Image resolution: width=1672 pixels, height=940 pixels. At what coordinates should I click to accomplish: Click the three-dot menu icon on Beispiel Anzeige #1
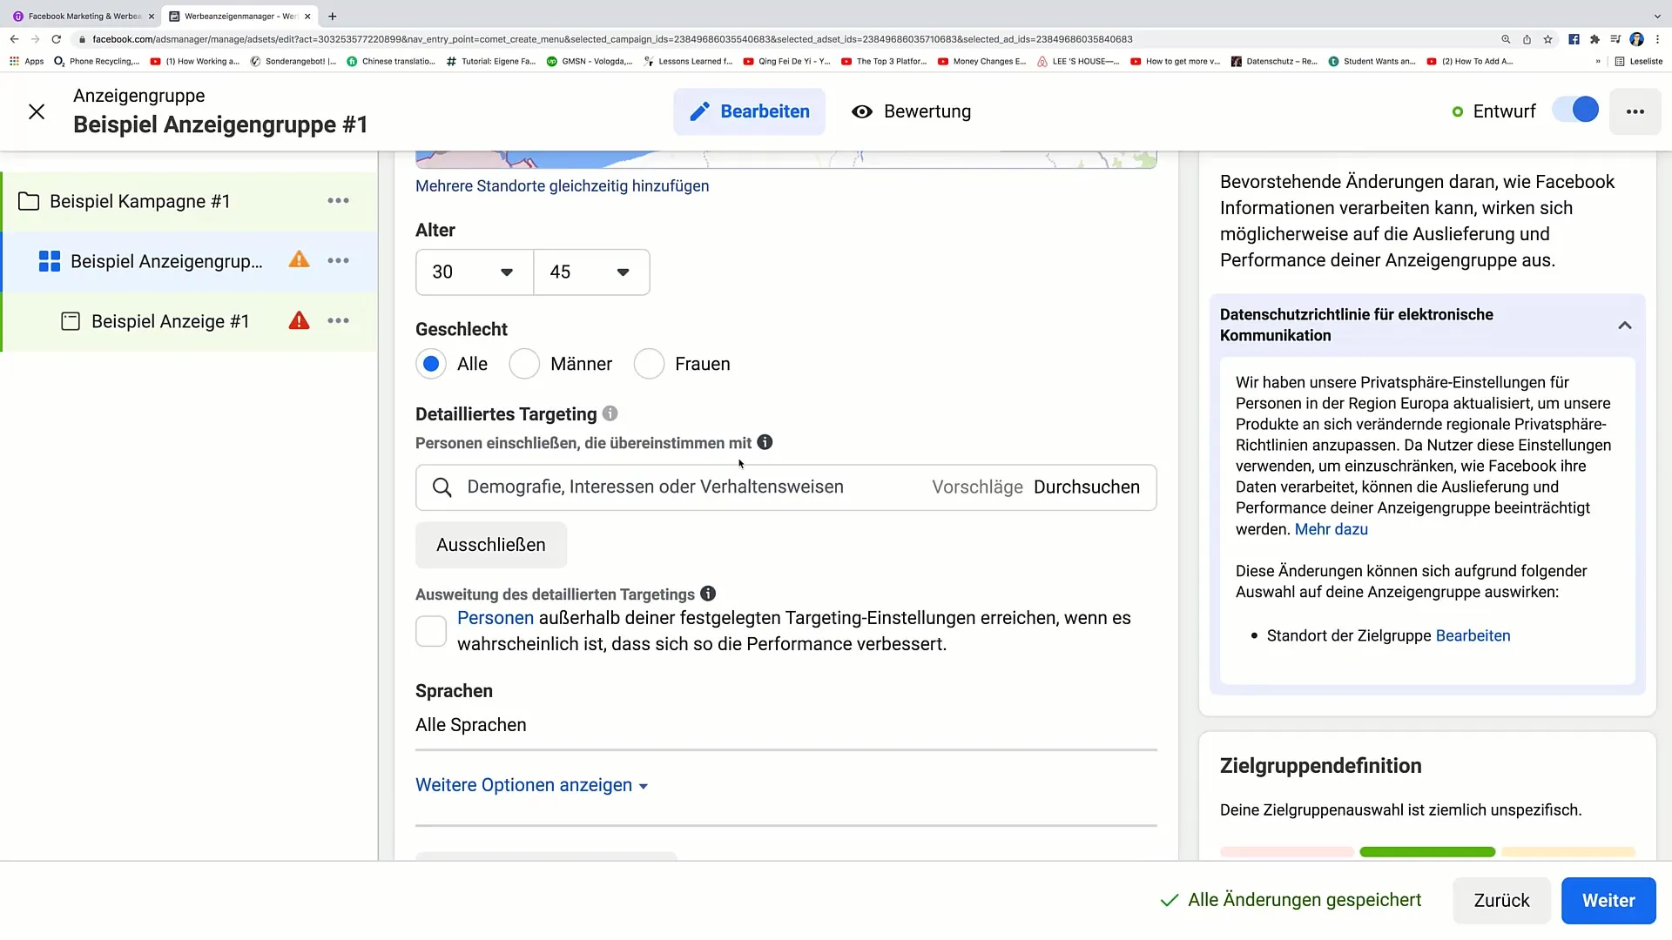pyautogui.click(x=339, y=321)
